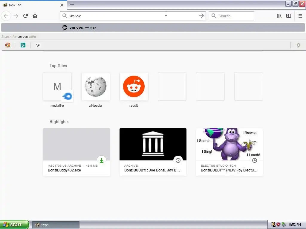Click the mediafire label text
This screenshot has width=306, height=229.
coord(57,106)
